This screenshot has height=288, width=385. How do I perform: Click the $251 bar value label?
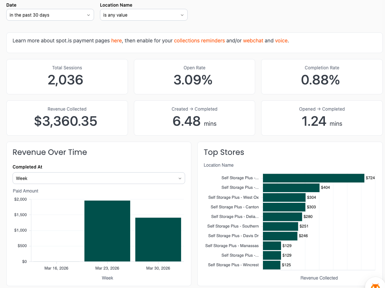pos(304,226)
